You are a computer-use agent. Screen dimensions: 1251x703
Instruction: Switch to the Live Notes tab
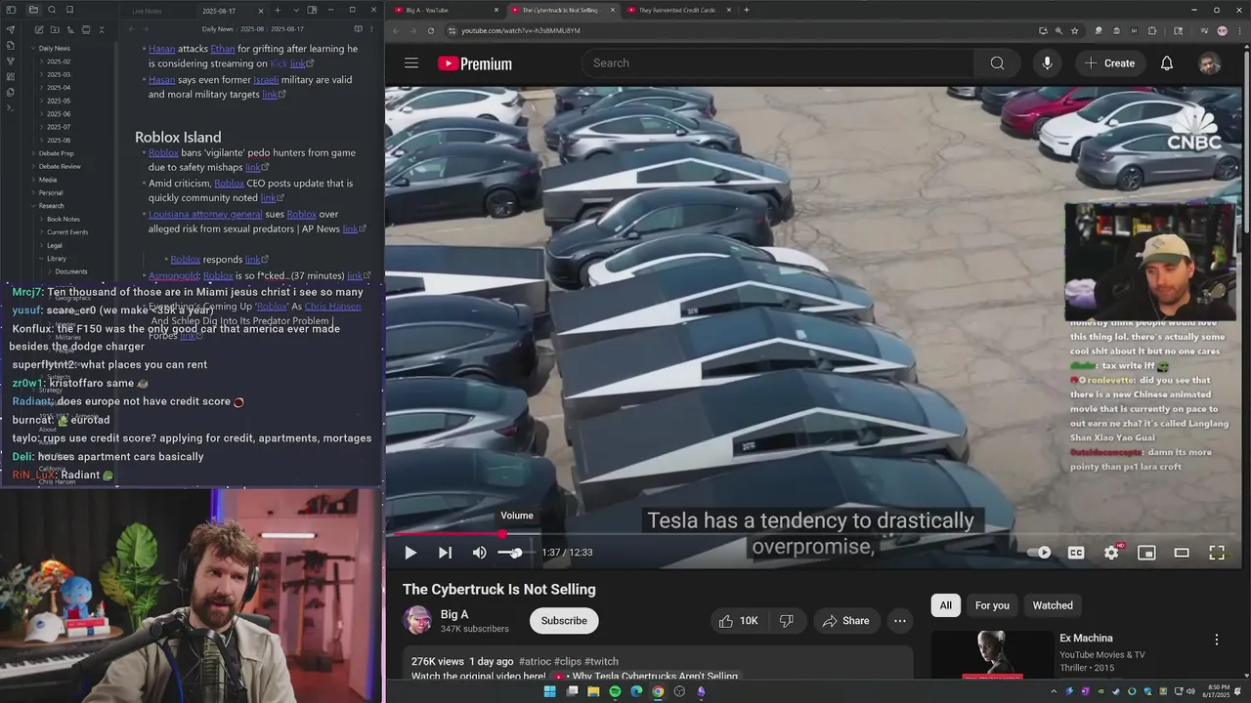pos(148,11)
